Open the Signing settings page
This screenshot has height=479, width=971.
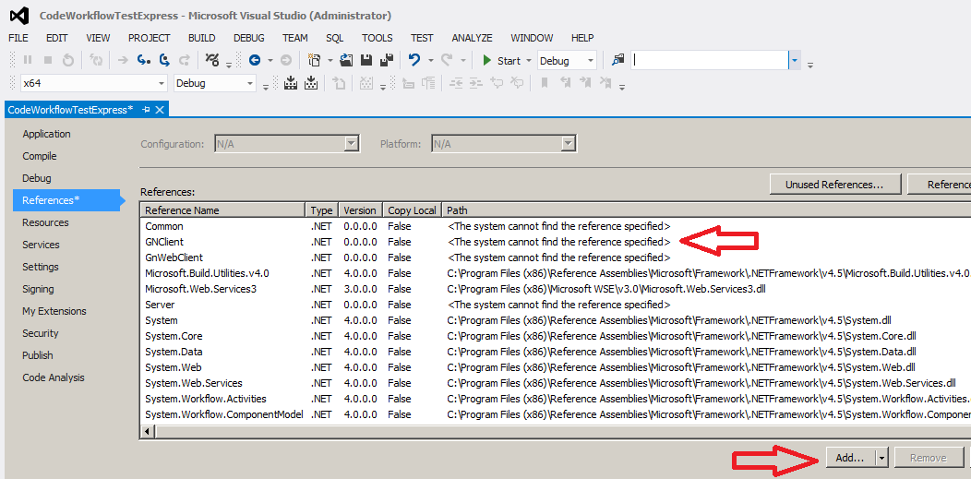(39, 289)
